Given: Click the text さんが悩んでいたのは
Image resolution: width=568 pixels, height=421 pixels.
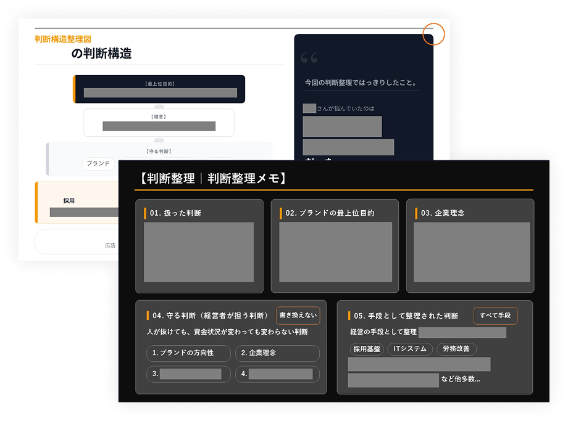Looking at the screenshot, I should point(346,108).
